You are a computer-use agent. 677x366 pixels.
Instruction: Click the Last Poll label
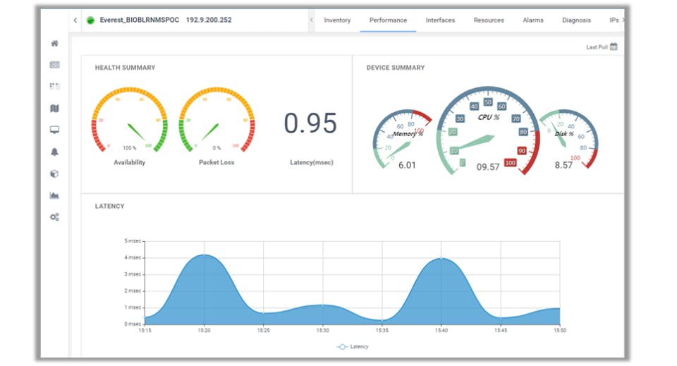point(597,47)
